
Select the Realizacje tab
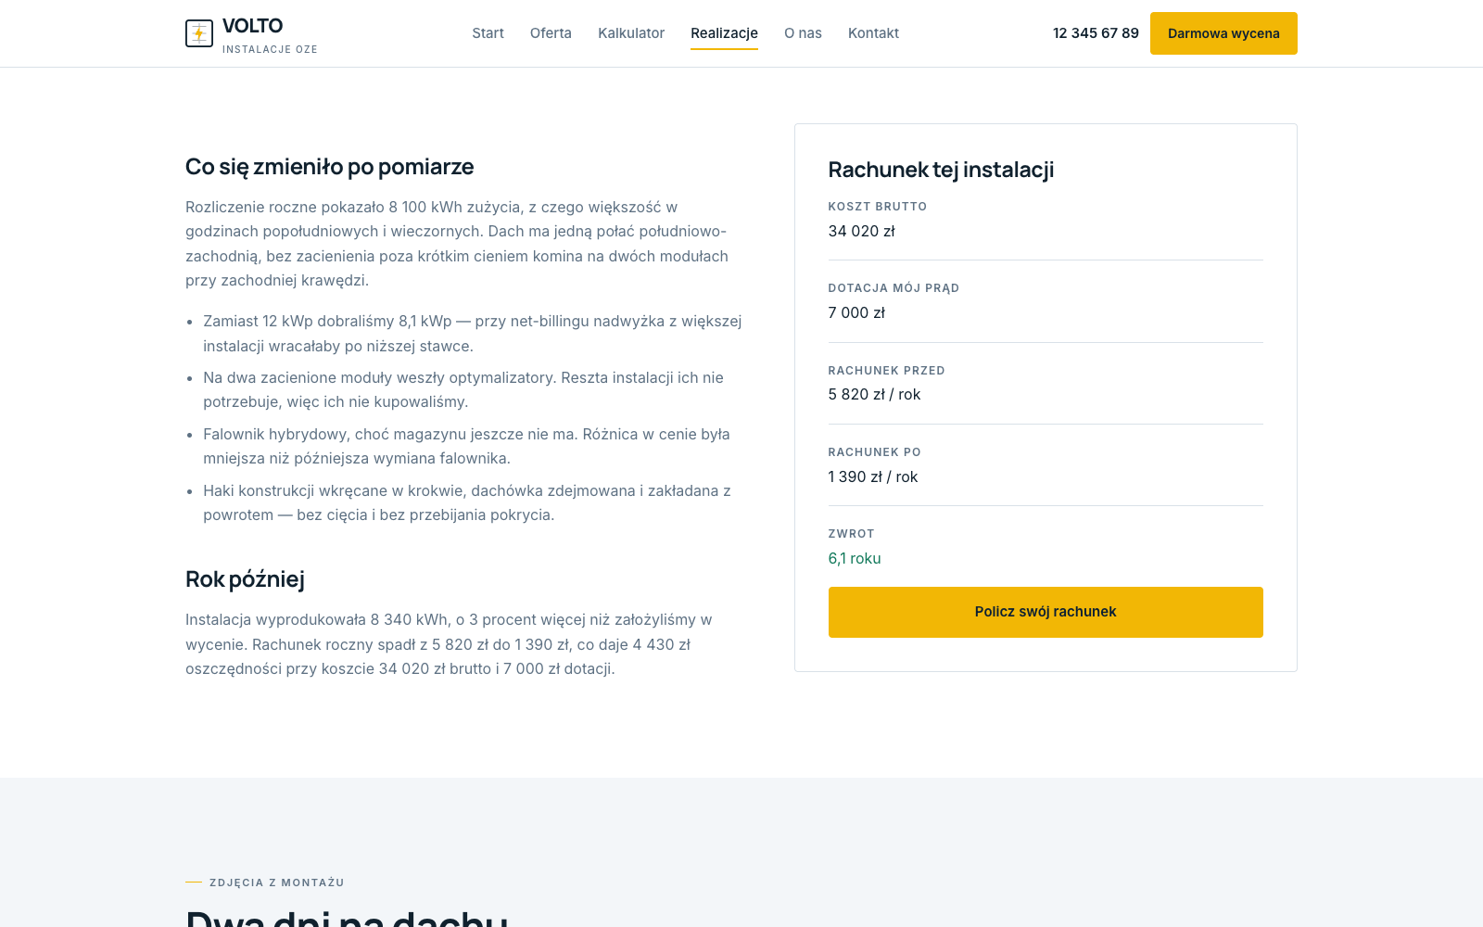point(724,33)
